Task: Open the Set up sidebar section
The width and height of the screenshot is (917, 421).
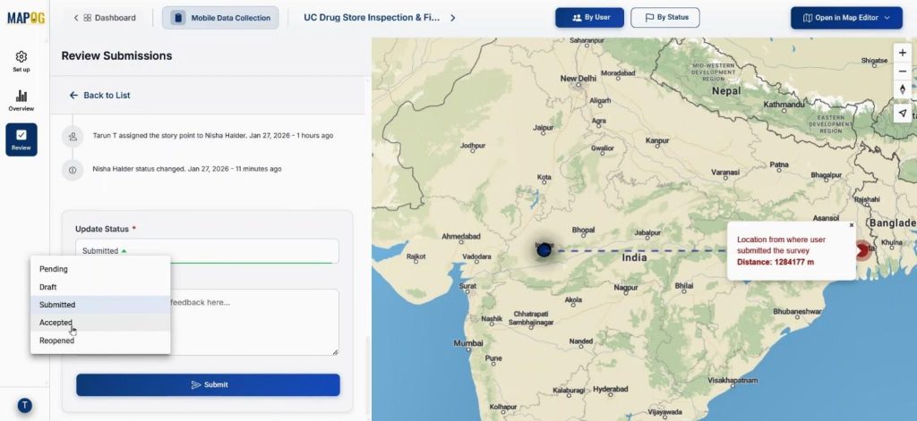Action: (x=21, y=62)
